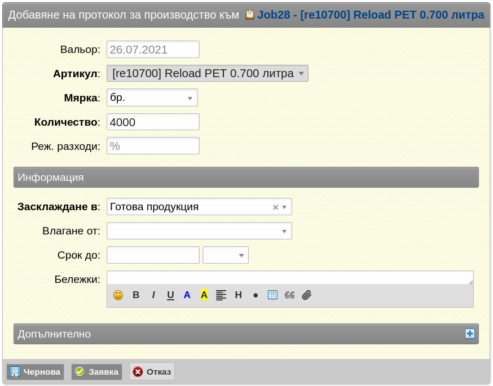493x386 pixels.
Task: Focus the Срок до date field
Action: 153,255
